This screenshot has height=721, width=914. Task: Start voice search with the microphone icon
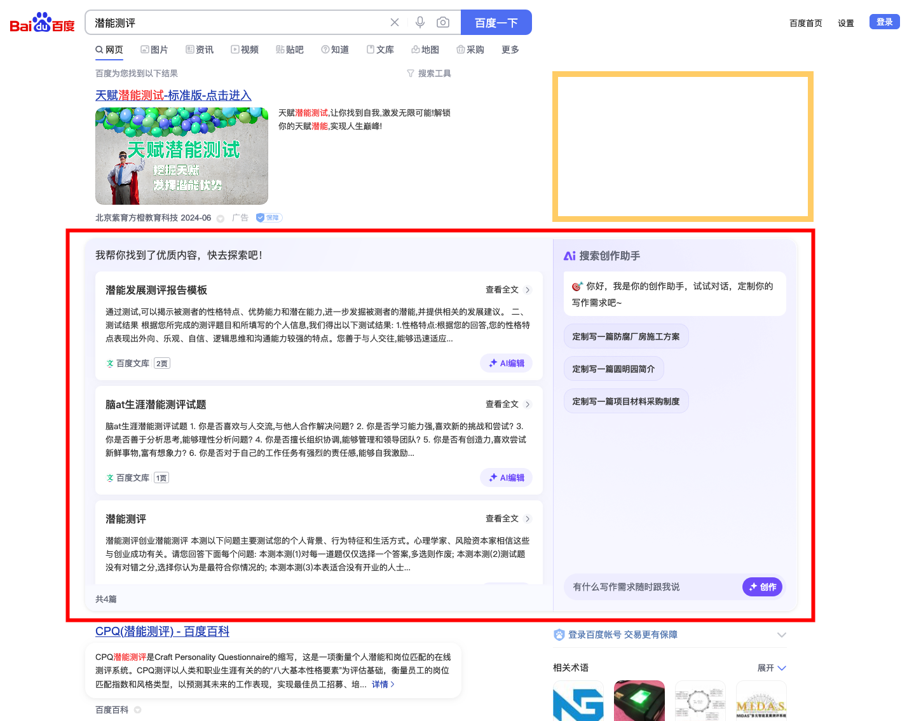coord(420,22)
